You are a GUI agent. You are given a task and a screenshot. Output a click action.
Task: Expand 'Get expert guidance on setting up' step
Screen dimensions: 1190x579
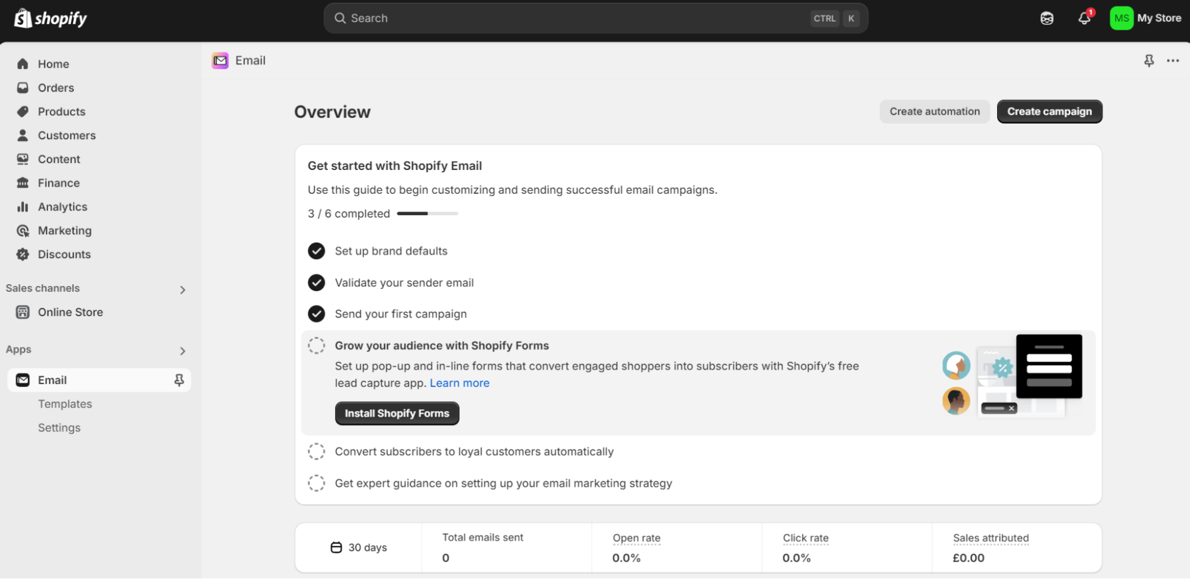coord(504,483)
